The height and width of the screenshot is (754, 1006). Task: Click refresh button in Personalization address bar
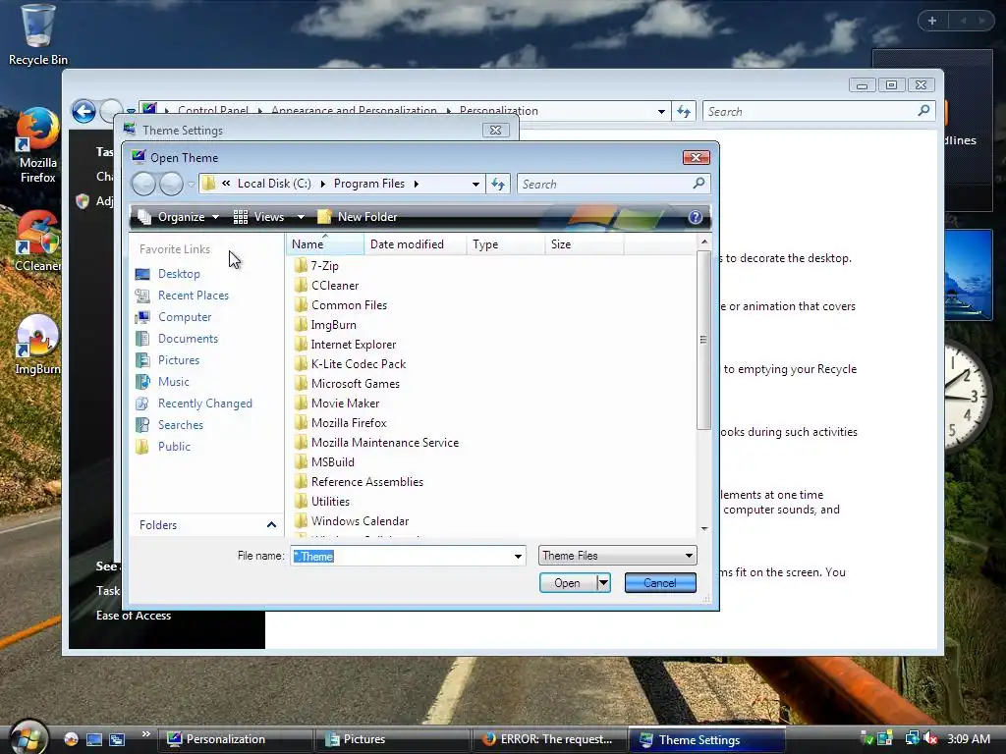[x=684, y=112]
